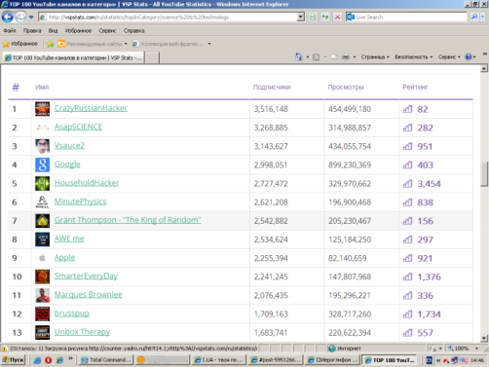Viewport: 489px width, 367px height.
Task: Click the Просмотры column header
Action: (x=346, y=87)
